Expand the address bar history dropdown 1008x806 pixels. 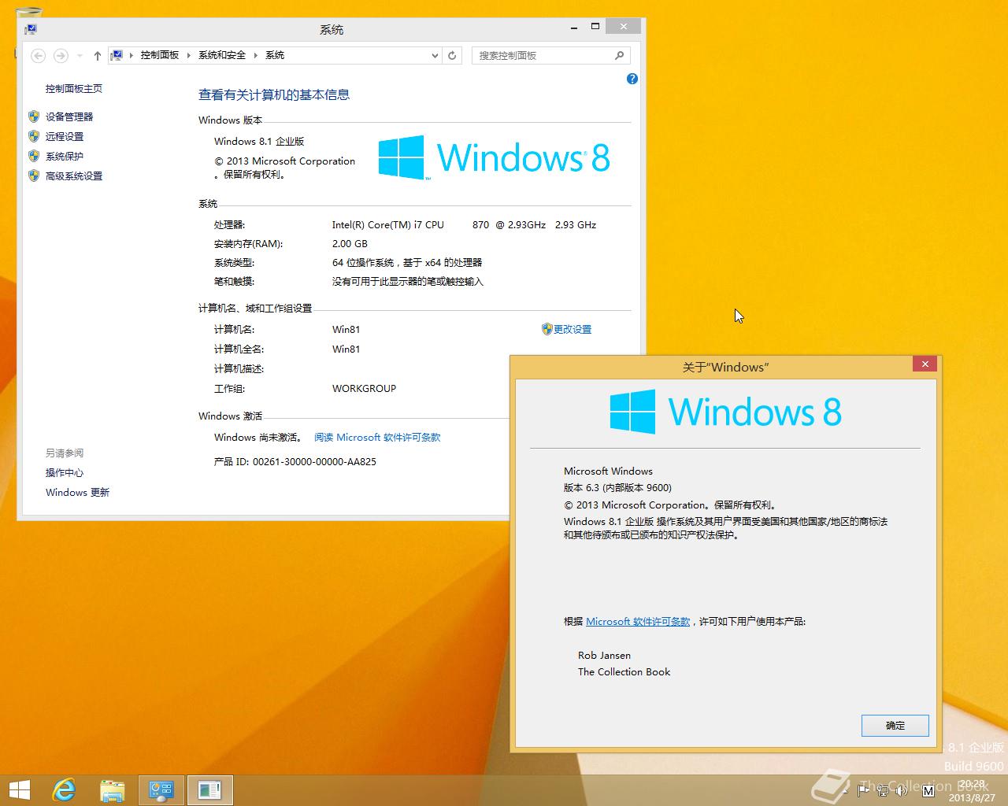(435, 55)
